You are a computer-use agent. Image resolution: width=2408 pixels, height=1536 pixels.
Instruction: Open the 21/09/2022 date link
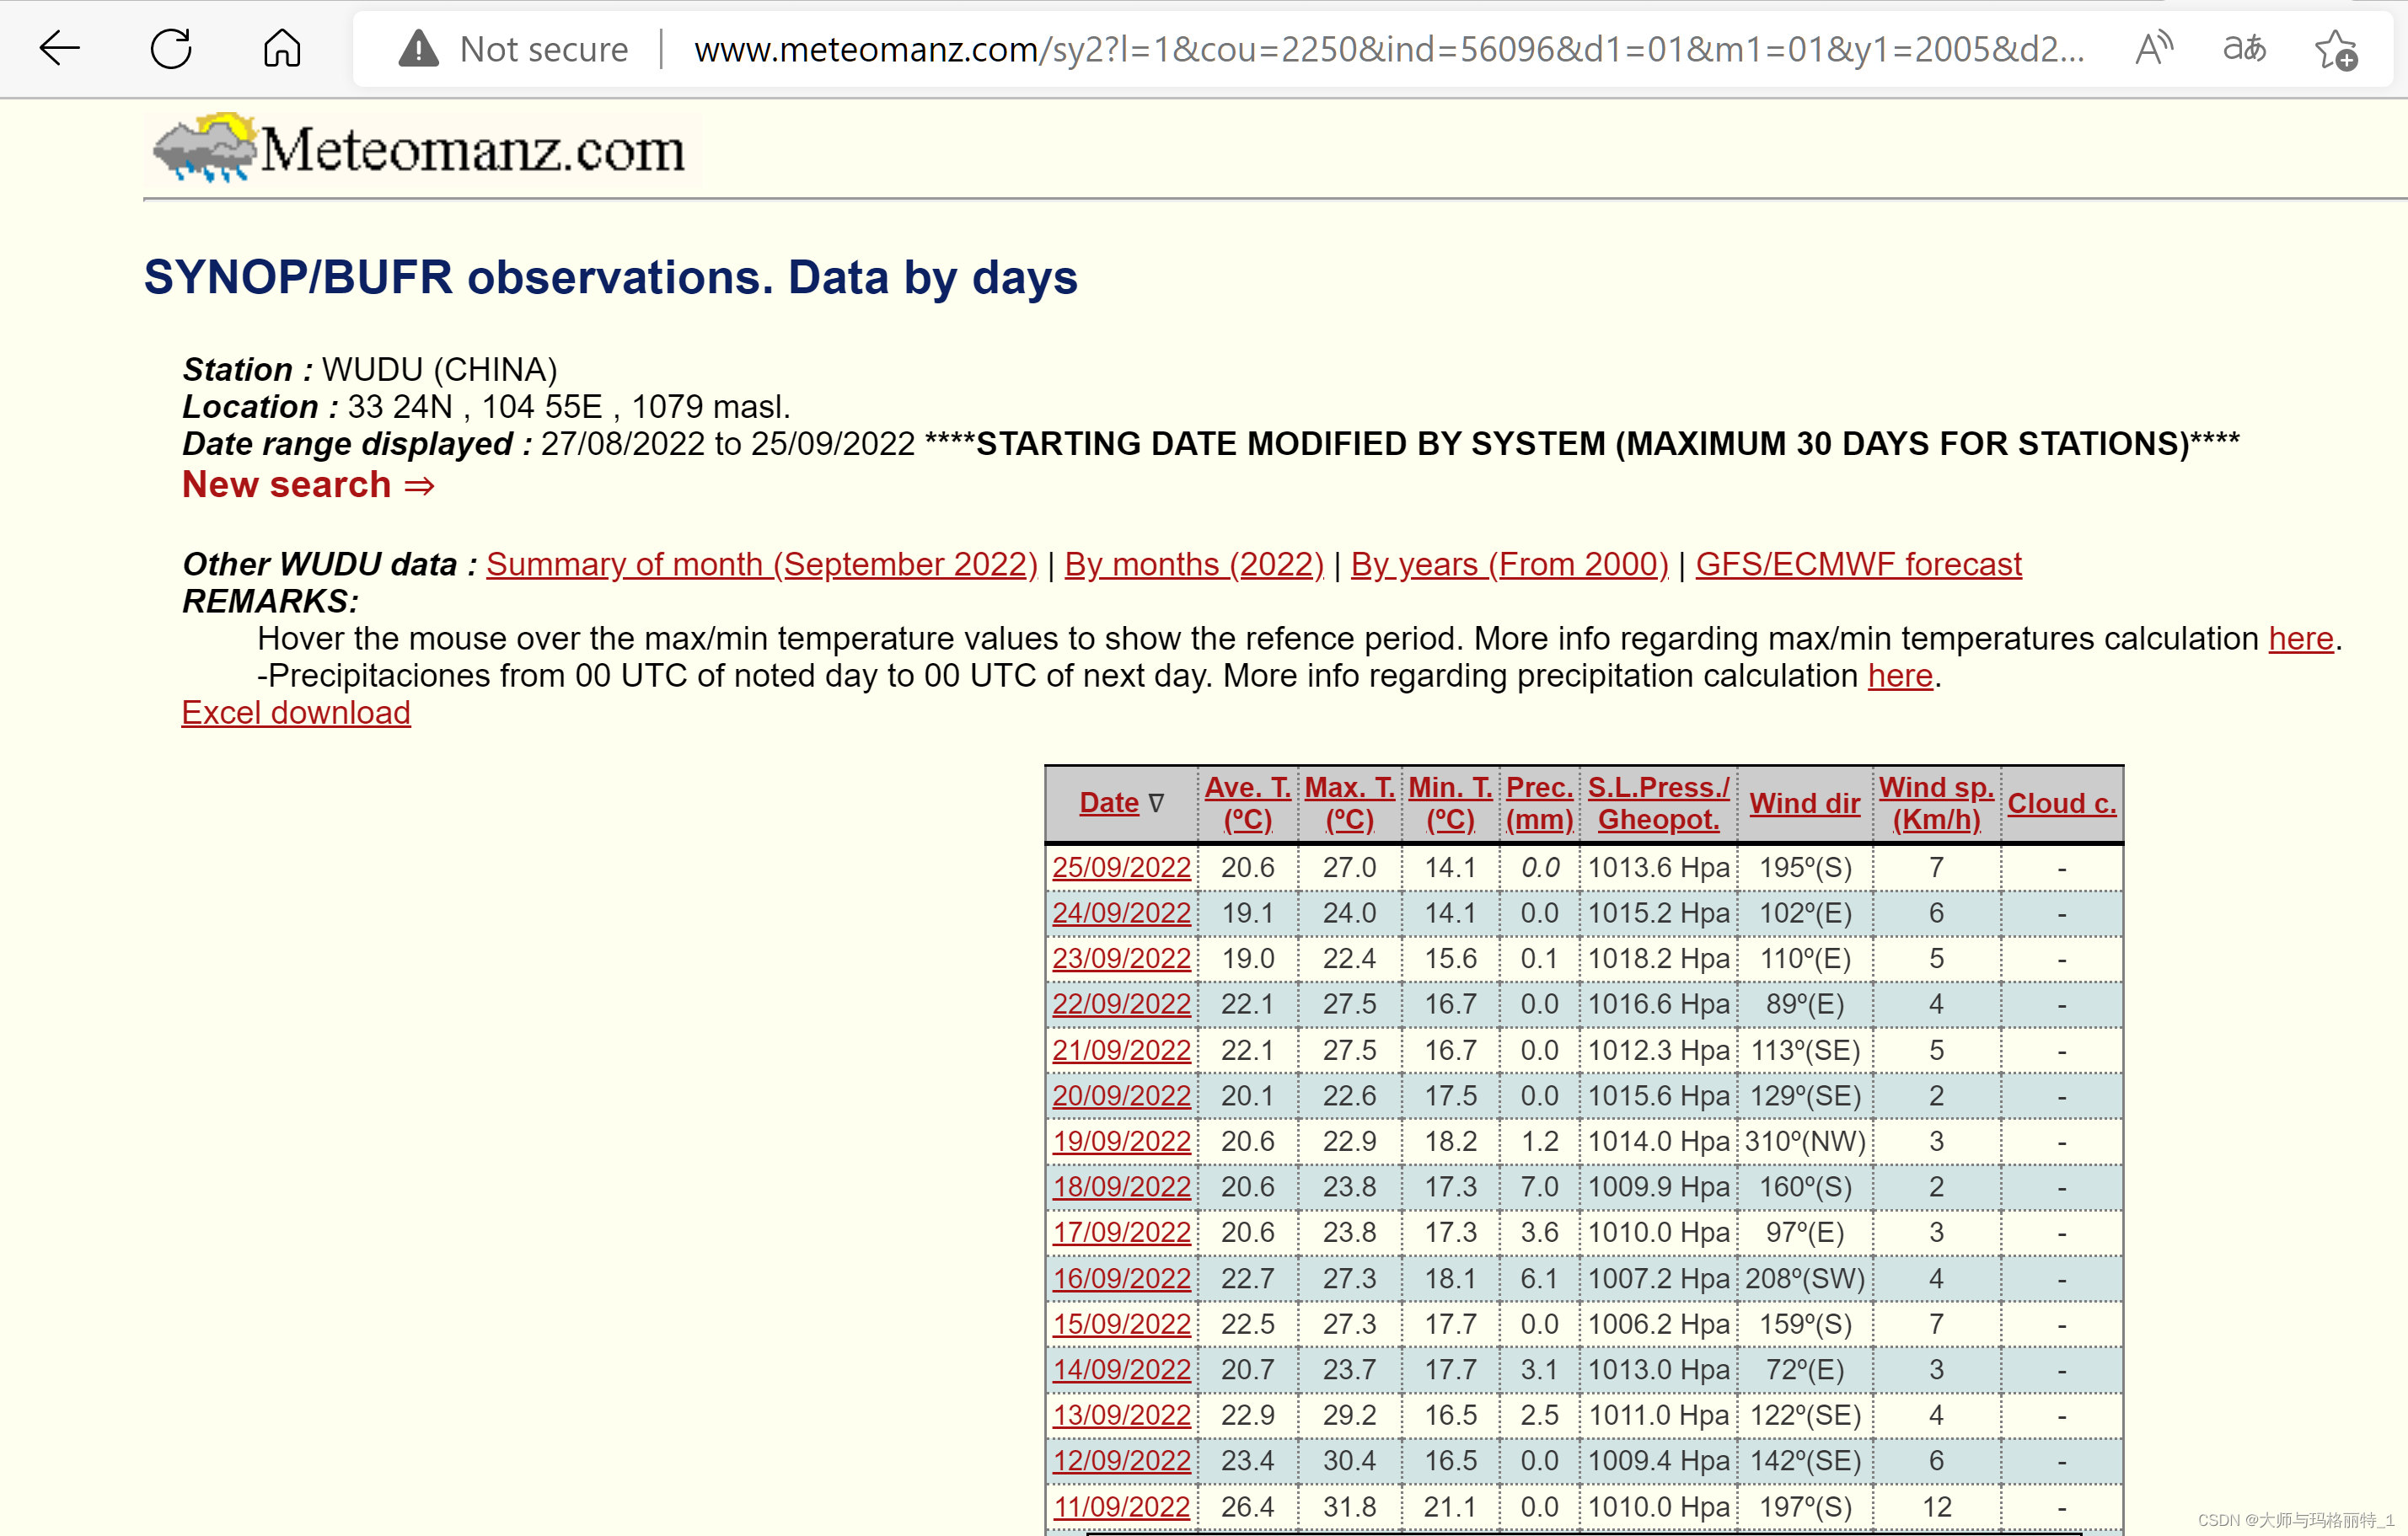point(1121,1051)
